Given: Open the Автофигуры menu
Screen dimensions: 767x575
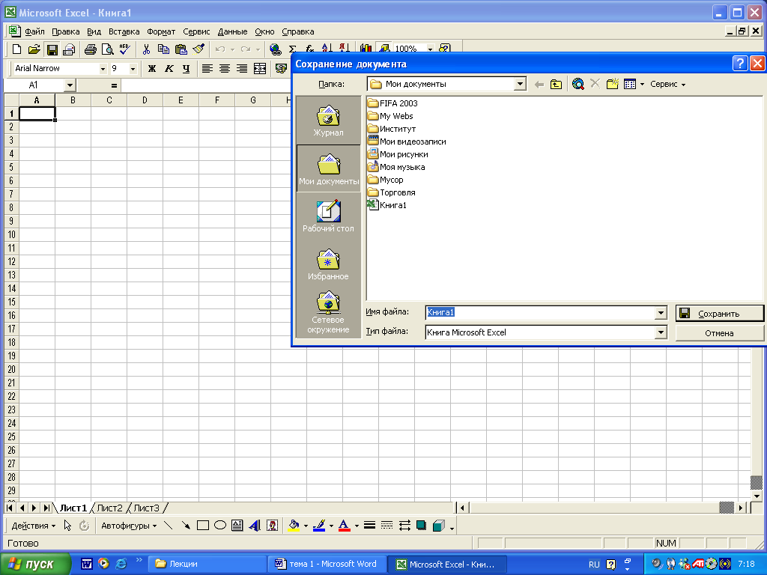Looking at the screenshot, I should coord(129,526).
